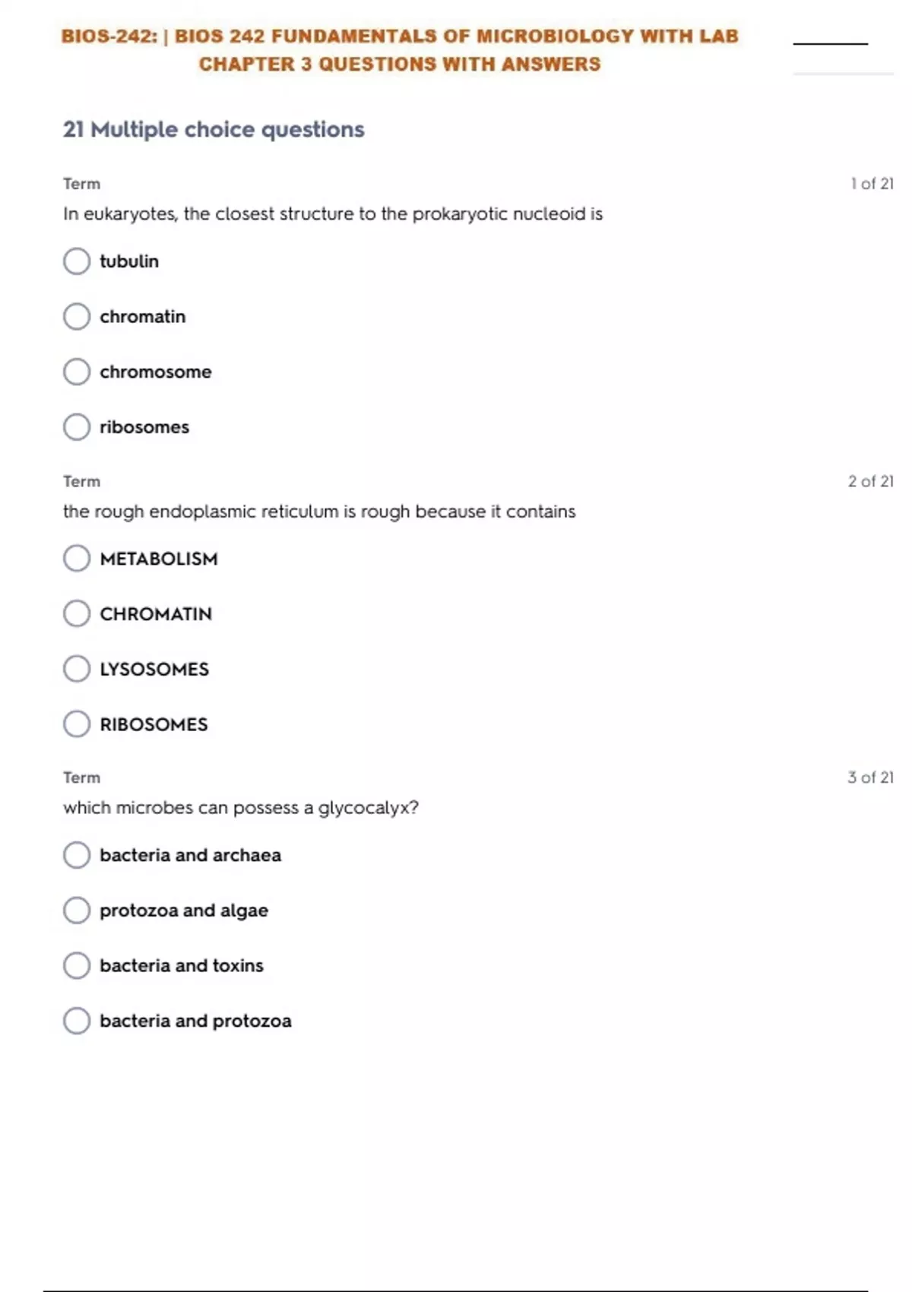Pick uppercase 'RIBOSOMES' in question 2
Screen dimensions: 912x1292
(77, 724)
